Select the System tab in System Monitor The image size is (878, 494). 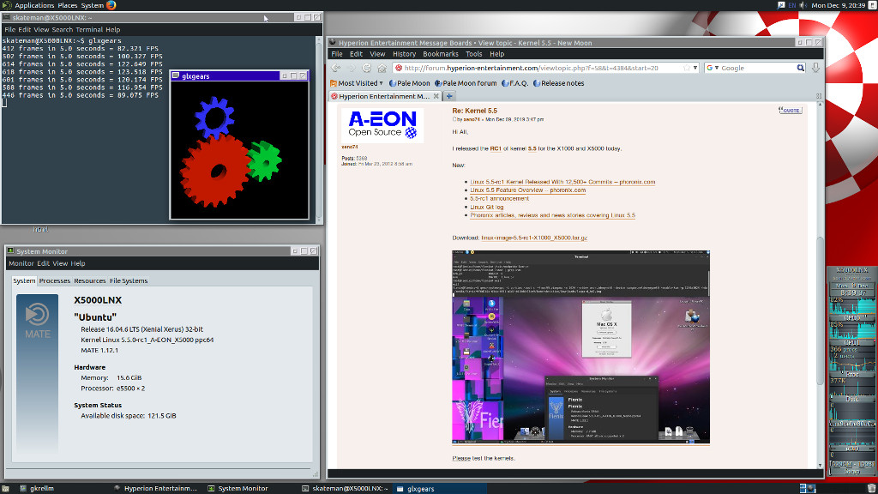(x=24, y=280)
